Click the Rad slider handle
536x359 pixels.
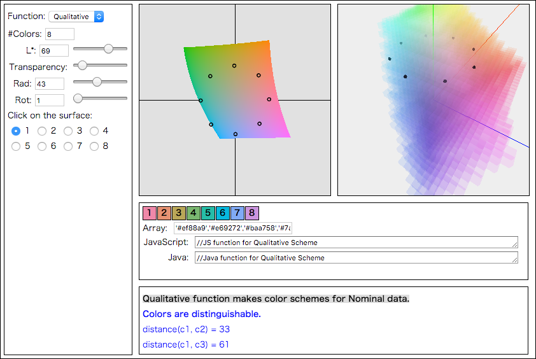point(97,81)
